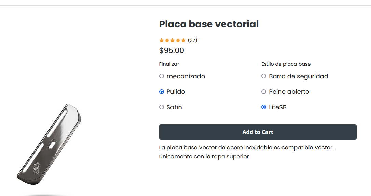Pick the Satín finish radio button
The width and height of the screenshot is (371, 196).
click(162, 107)
